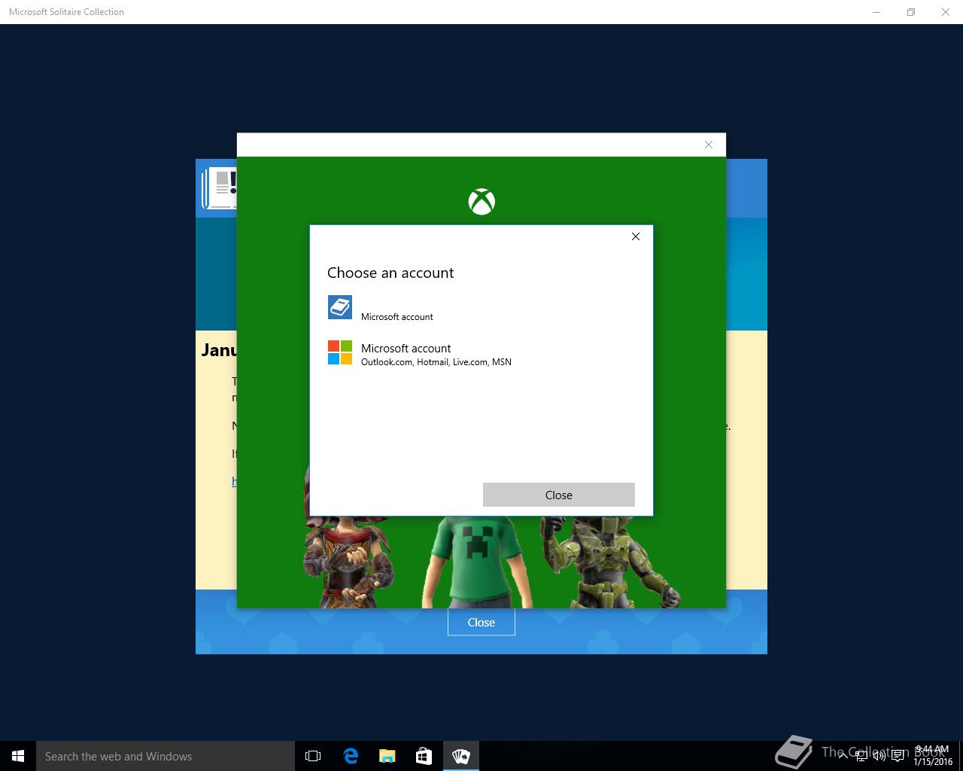Open the Action Center notifications icon
This screenshot has width=963, height=771.
coord(898,756)
